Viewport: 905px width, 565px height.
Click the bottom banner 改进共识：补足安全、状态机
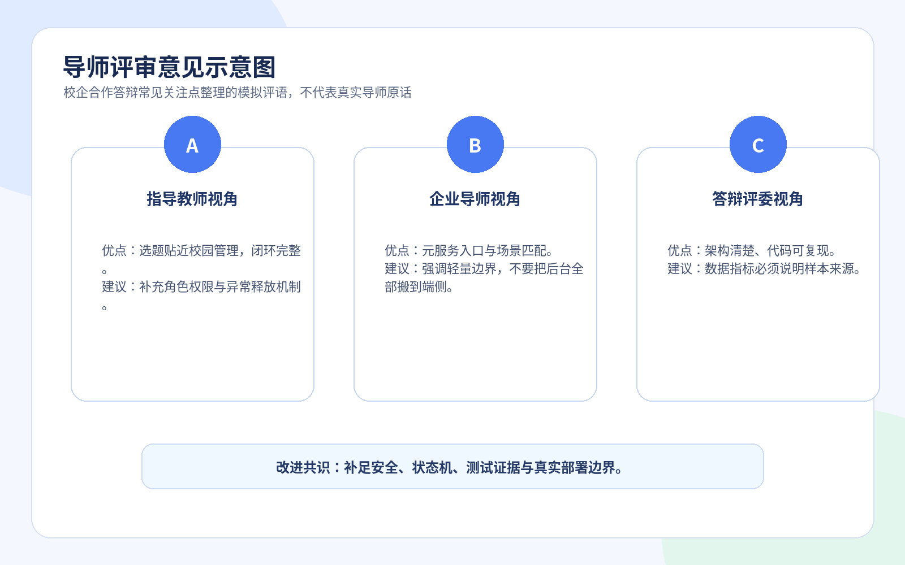point(453,467)
